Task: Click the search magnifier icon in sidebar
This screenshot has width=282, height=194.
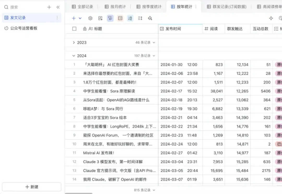Action: click(x=6, y=7)
